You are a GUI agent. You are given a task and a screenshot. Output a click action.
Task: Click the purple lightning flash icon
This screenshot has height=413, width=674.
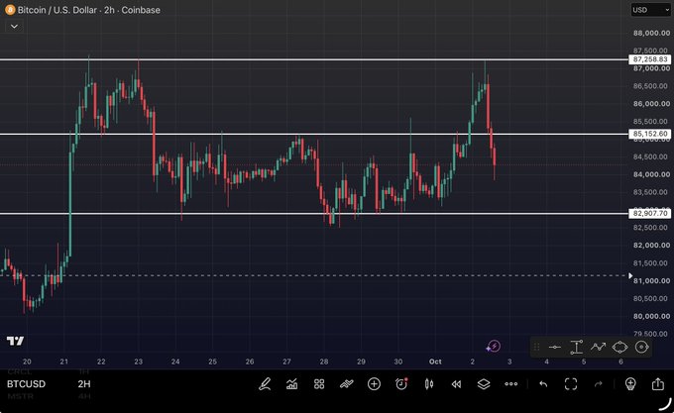(x=494, y=346)
